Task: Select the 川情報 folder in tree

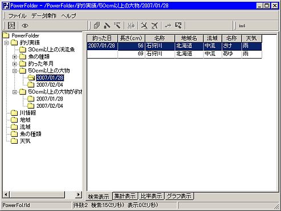Action: [x=28, y=113]
